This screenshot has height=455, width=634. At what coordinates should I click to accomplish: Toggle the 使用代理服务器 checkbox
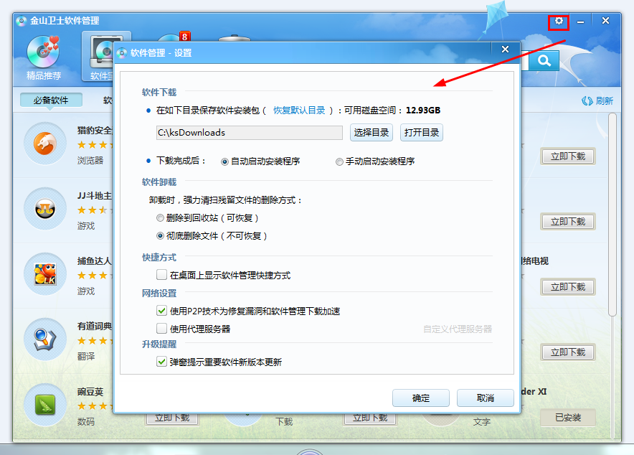[161, 329]
